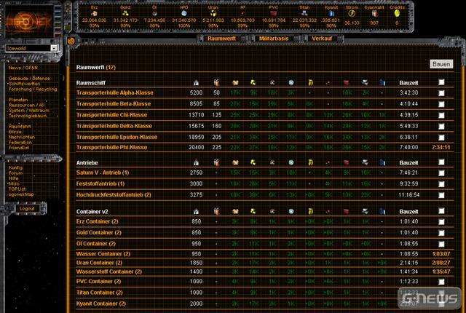This screenshot has width=466, height=313.
Task: Click the house icon in Raumschiff header row
Action: tap(196, 83)
